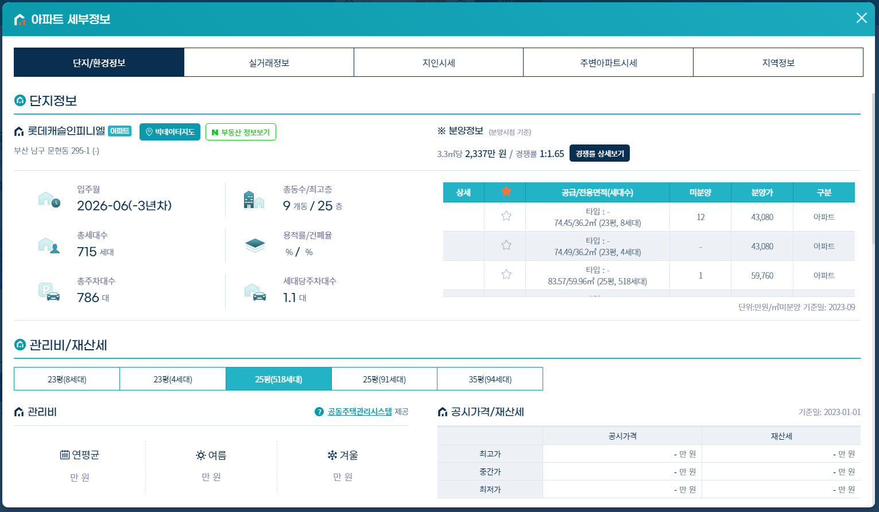Click the P parking icon next to 총주차수

49,291
